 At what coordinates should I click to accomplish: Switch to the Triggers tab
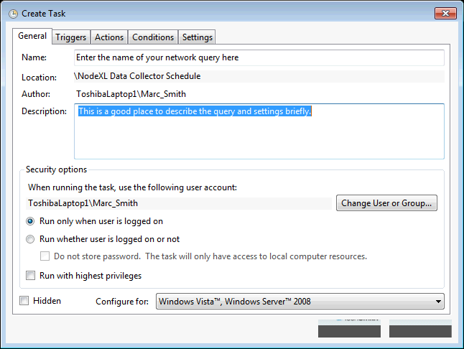[71, 37]
